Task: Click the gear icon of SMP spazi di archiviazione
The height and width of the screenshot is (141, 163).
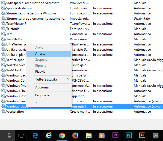Action: pyautogui.click(x=4, y=3)
